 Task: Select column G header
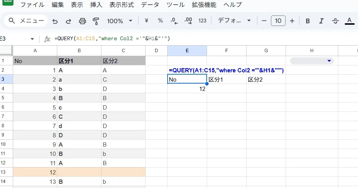(x=266, y=51)
